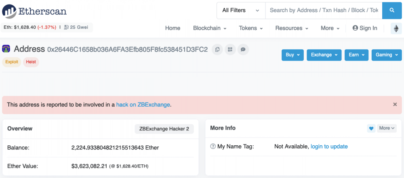404x178 pixels.
Task: Click the More Info panel heading
Action: pos(223,128)
